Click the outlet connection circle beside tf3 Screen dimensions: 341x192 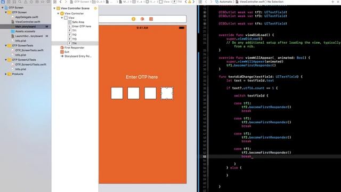point(205,16)
